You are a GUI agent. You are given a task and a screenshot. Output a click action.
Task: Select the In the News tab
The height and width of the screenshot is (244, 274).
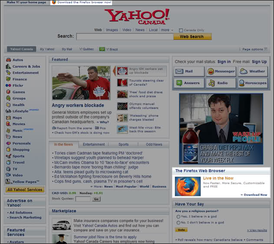coord(63,145)
